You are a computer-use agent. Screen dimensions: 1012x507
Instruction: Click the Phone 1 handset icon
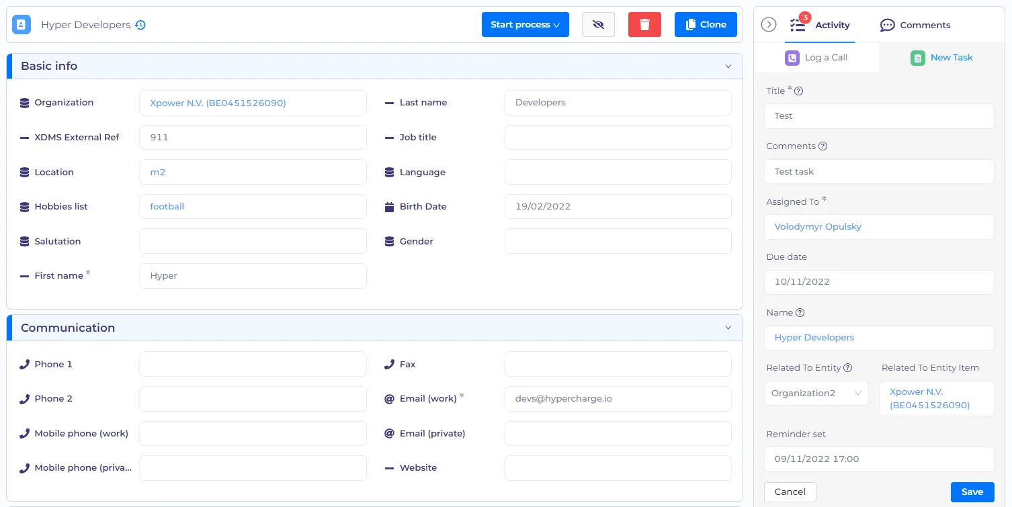(24, 364)
